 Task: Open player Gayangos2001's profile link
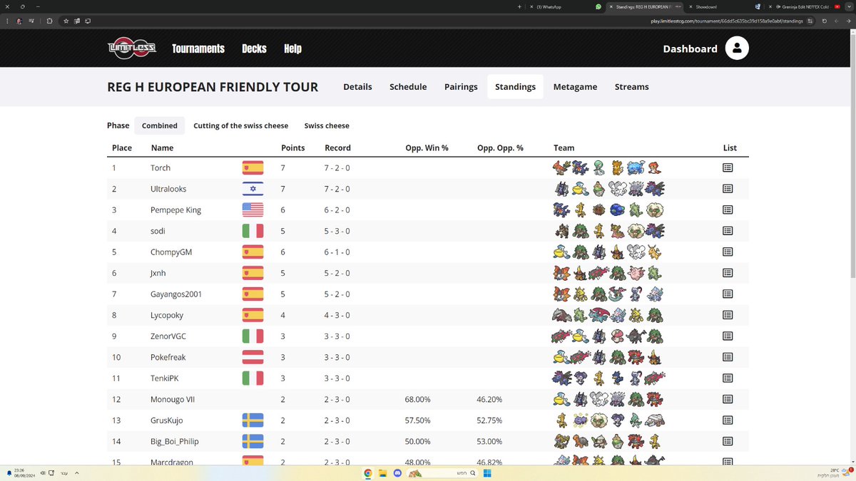pyautogui.click(x=176, y=294)
